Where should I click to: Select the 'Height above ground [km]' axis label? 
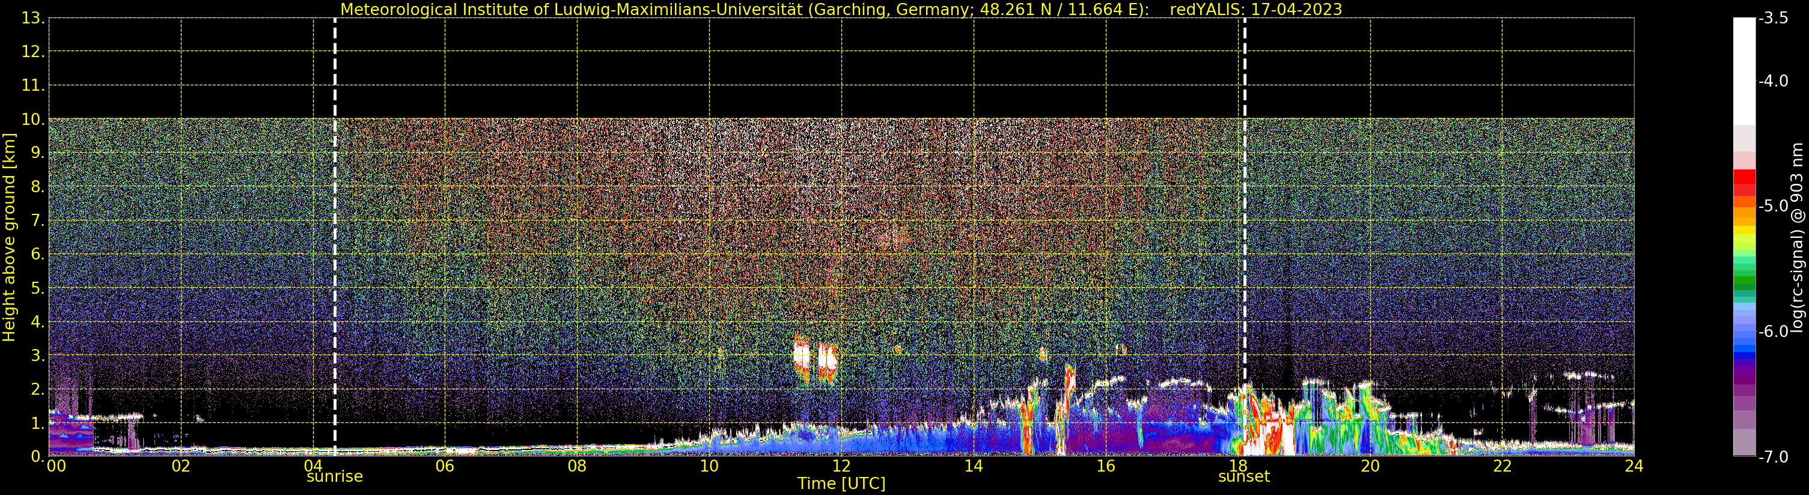[x=9, y=237]
